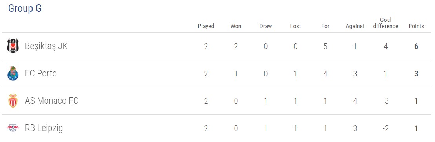Image resolution: width=435 pixels, height=142 pixels.
Task: Click FC Porto's points value 3
Action: point(416,74)
